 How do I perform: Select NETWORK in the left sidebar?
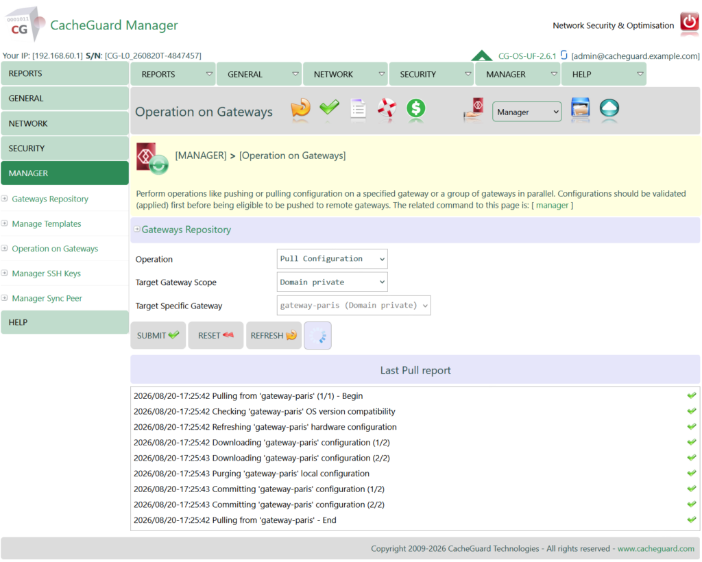(x=65, y=123)
